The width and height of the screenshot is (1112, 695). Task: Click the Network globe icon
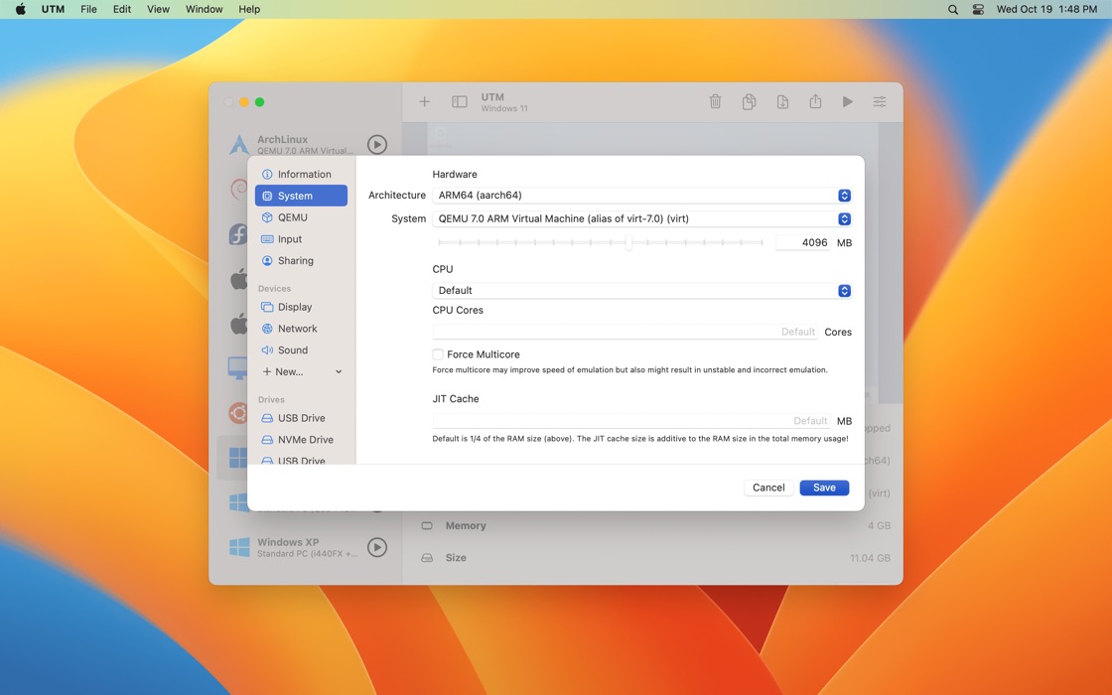point(267,329)
